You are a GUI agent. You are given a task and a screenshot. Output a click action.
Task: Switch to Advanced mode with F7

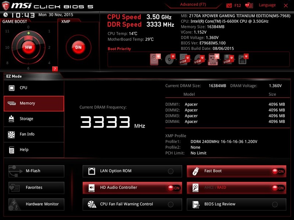click(x=193, y=4)
